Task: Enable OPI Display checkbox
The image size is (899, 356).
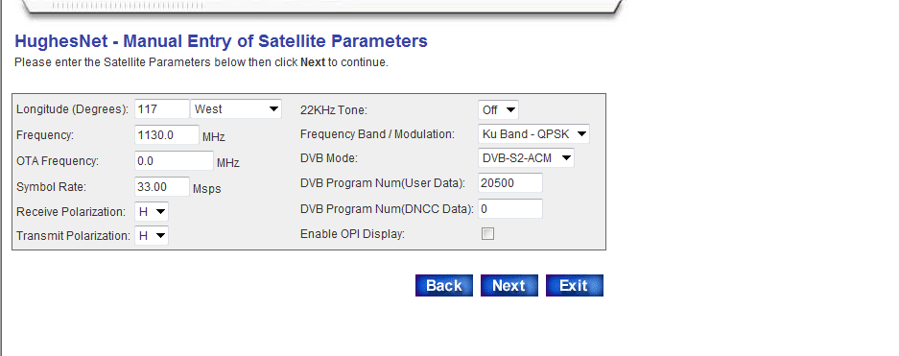Action: (x=488, y=234)
